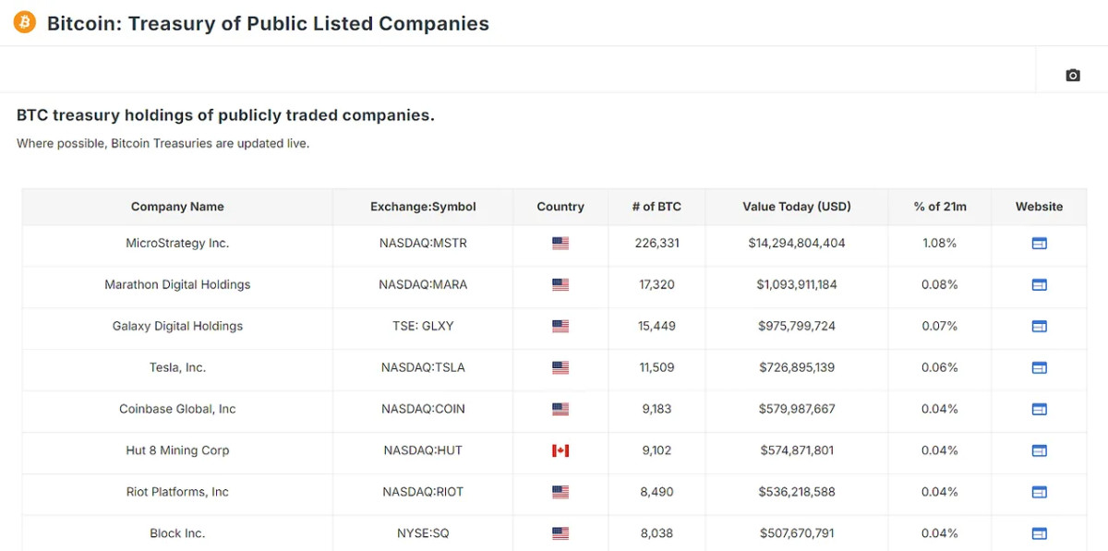Open Hut 8 Mining Corp website icon
This screenshot has width=1108, height=551.
click(x=1039, y=450)
